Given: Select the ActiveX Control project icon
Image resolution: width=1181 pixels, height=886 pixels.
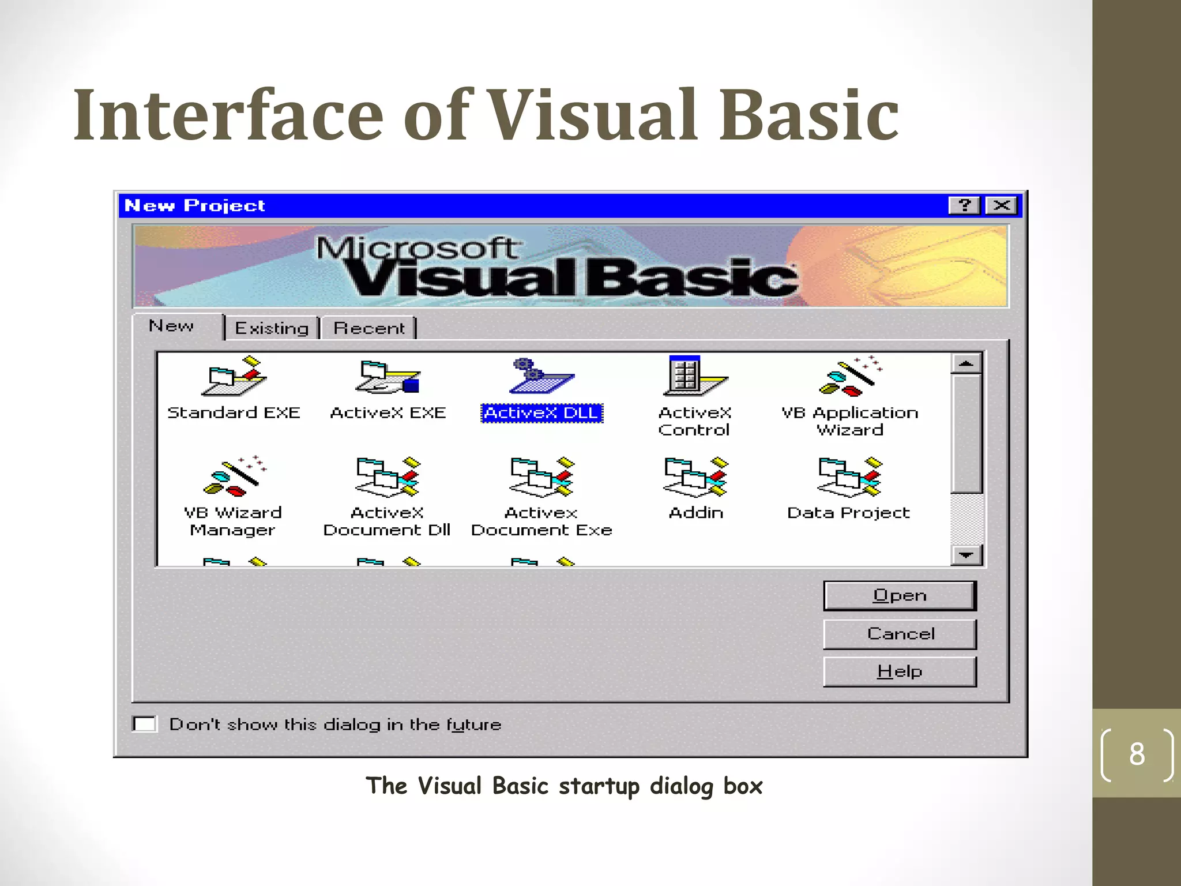Looking at the screenshot, I should pyautogui.click(x=695, y=376).
